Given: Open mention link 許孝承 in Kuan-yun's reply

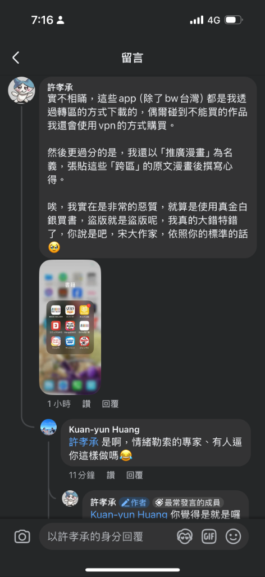Looking at the screenshot, I should point(84,442).
